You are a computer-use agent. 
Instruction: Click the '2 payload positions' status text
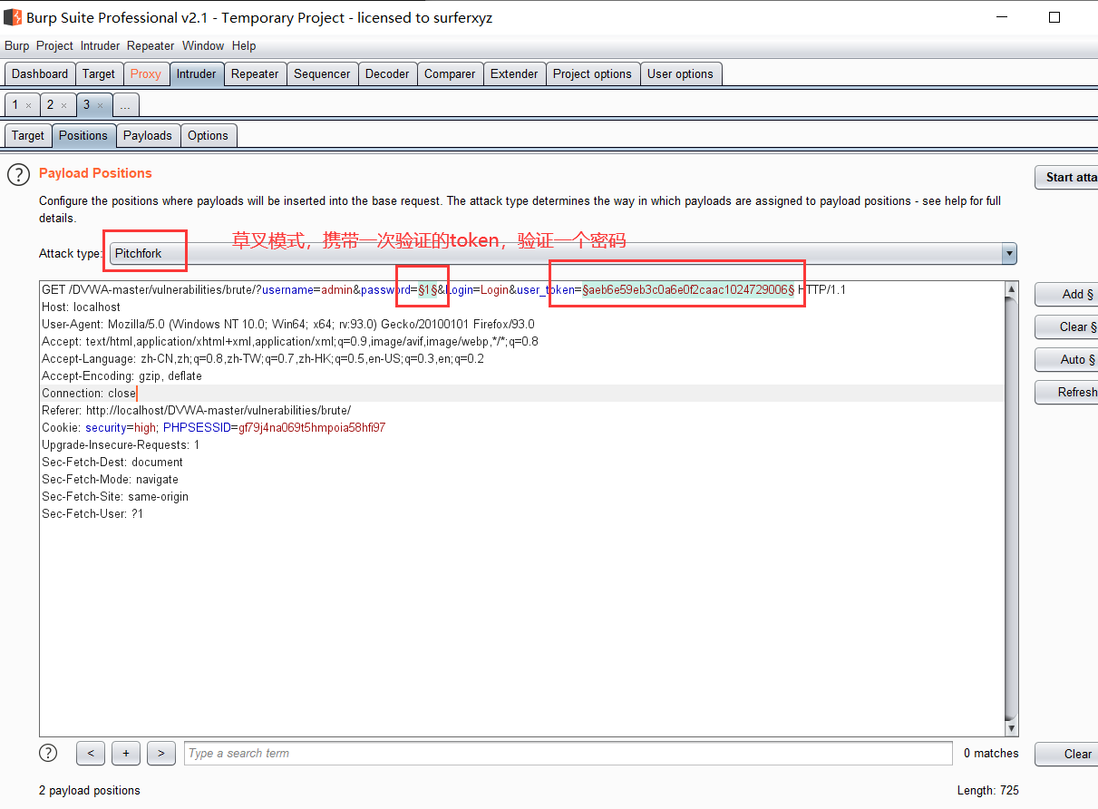click(x=90, y=790)
